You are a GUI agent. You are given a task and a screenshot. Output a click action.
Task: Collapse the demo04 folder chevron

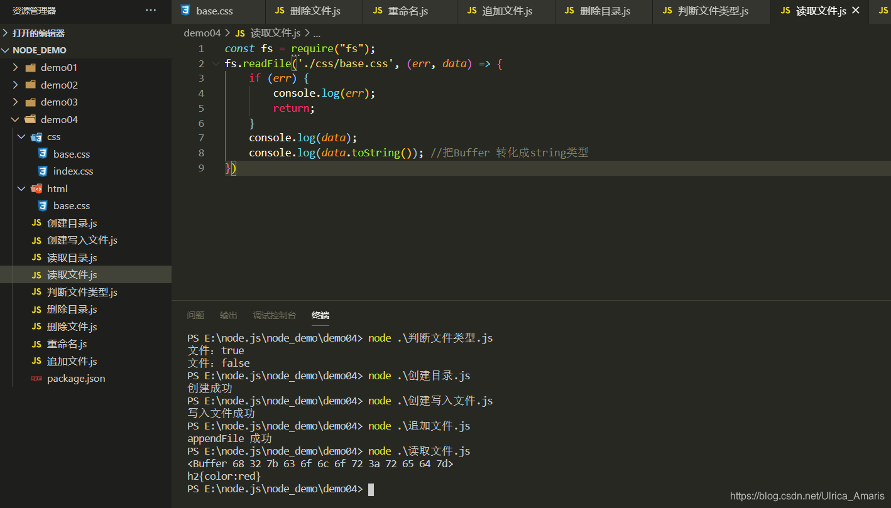pos(16,119)
